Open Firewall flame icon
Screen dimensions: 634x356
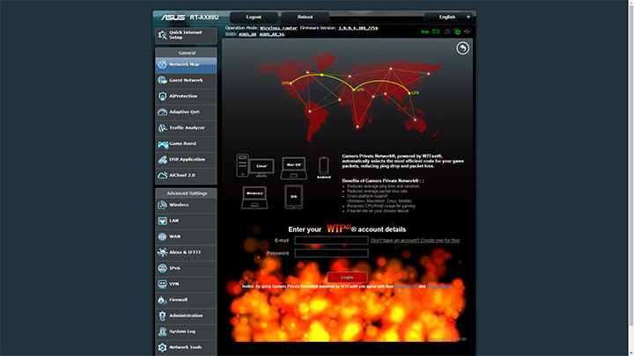point(162,300)
